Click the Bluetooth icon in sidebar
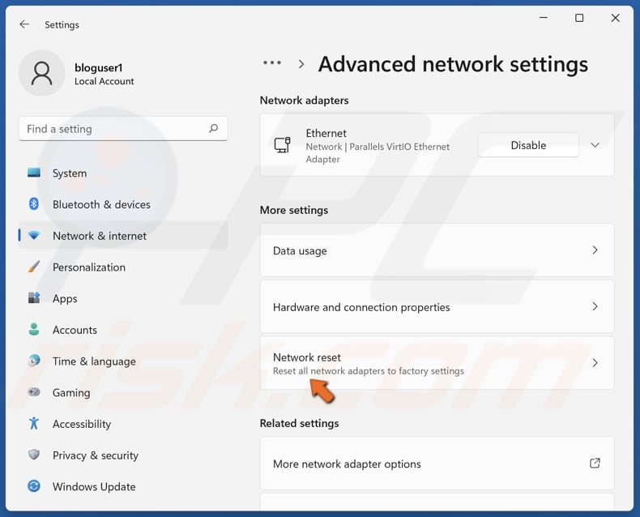 (34, 203)
